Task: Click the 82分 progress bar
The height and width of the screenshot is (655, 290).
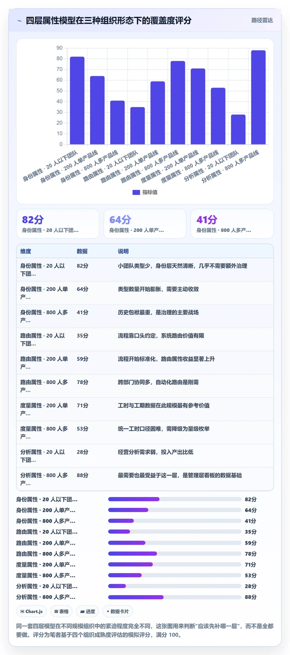Action: [175, 499]
